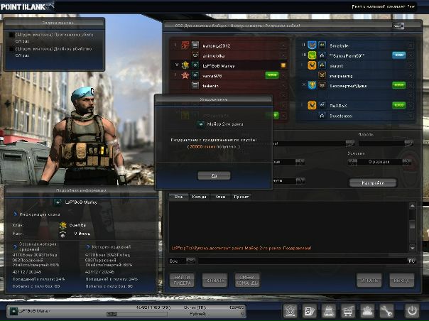The width and height of the screenshot is (429, 321).
Task: Click the room exit icon at top right of room panel
Action: 399,26
